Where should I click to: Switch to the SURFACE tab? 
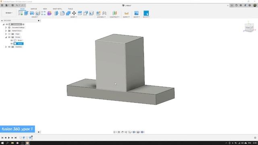tap(34, 9)
